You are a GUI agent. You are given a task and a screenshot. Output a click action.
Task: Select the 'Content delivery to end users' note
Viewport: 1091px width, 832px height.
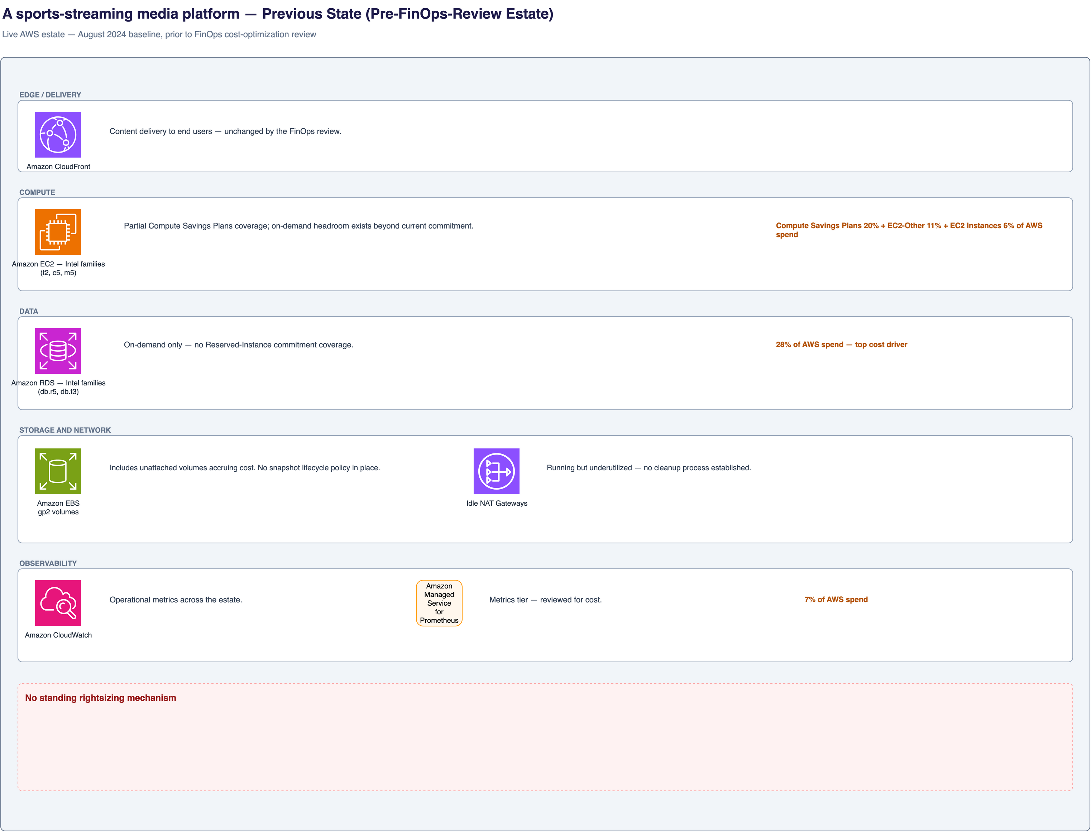[225, 131]
